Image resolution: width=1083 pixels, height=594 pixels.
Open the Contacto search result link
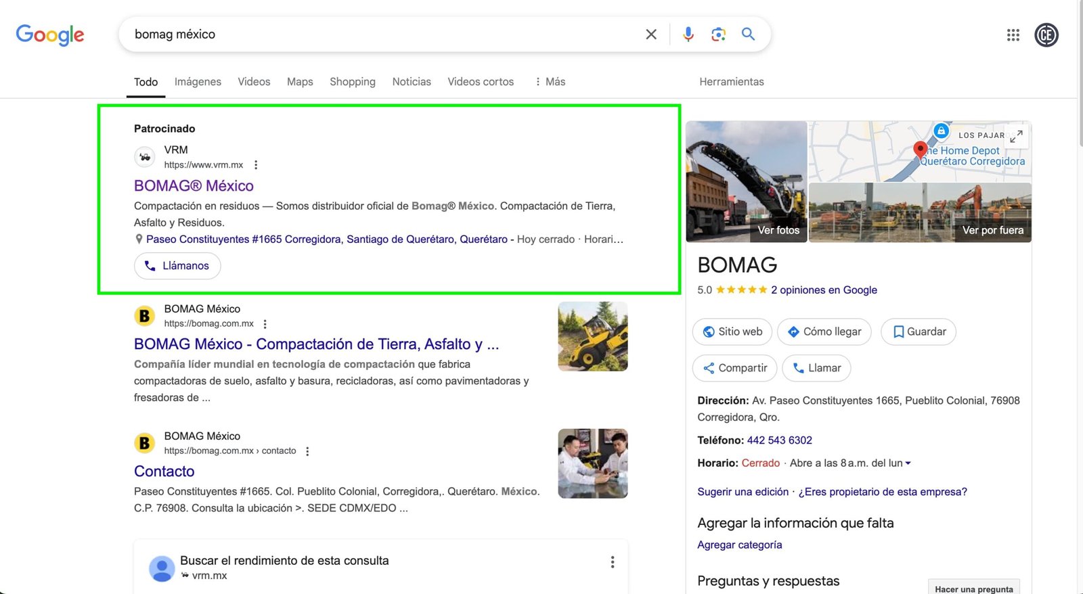pyautogui.click(x=164, y=472)
